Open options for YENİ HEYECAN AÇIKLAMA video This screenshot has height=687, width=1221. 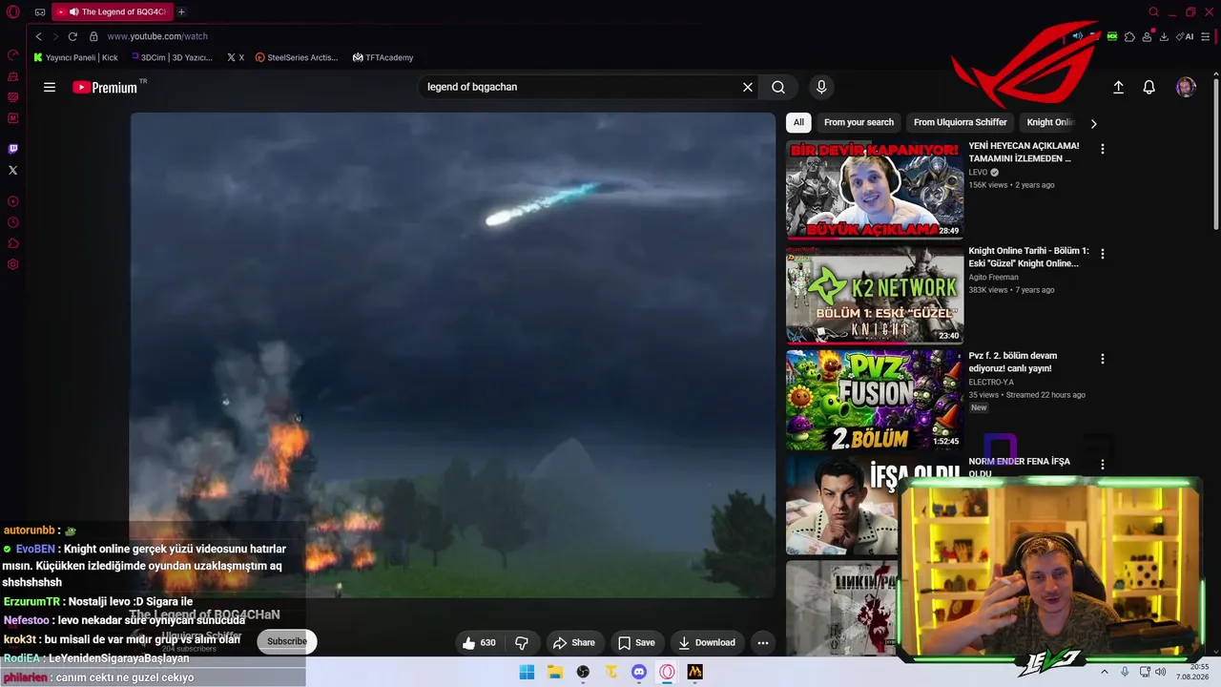pos(1103,149)
